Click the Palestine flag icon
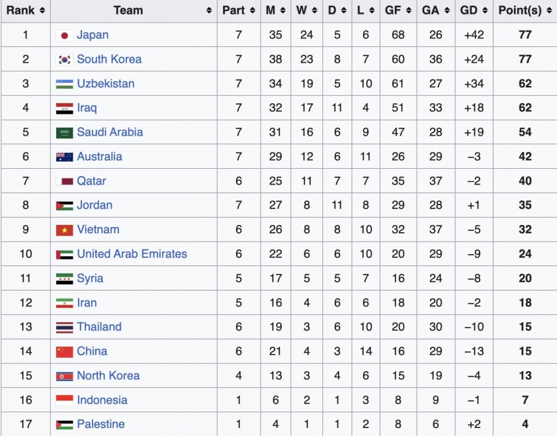This screenshot has height=436, width=557. point(64,425)
